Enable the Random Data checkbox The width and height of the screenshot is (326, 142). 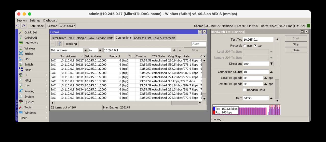tap(244, 90)
